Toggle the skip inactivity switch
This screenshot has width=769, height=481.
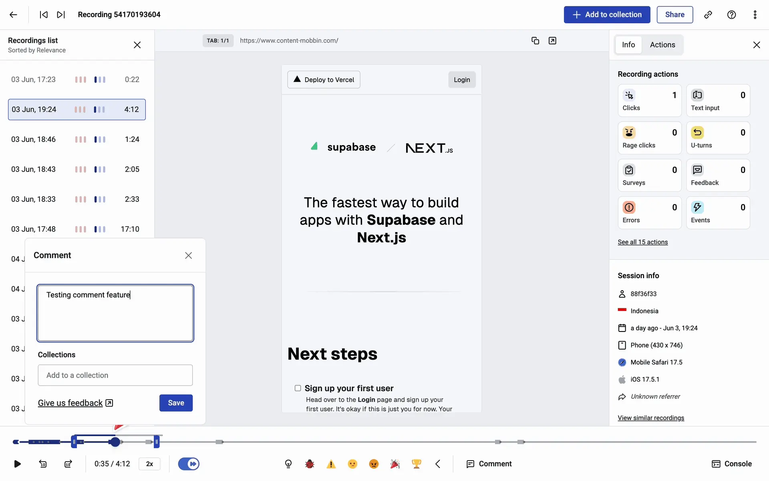pyautogui.click(x=189, y=464)
